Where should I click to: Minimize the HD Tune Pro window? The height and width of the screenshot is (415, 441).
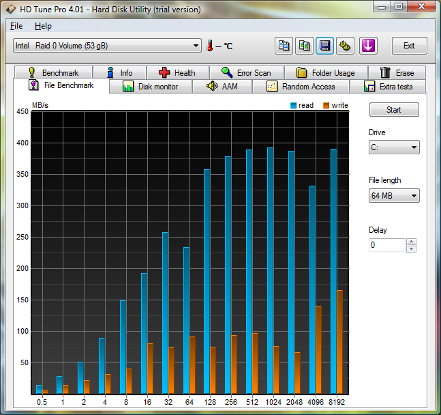coord(382,6)
